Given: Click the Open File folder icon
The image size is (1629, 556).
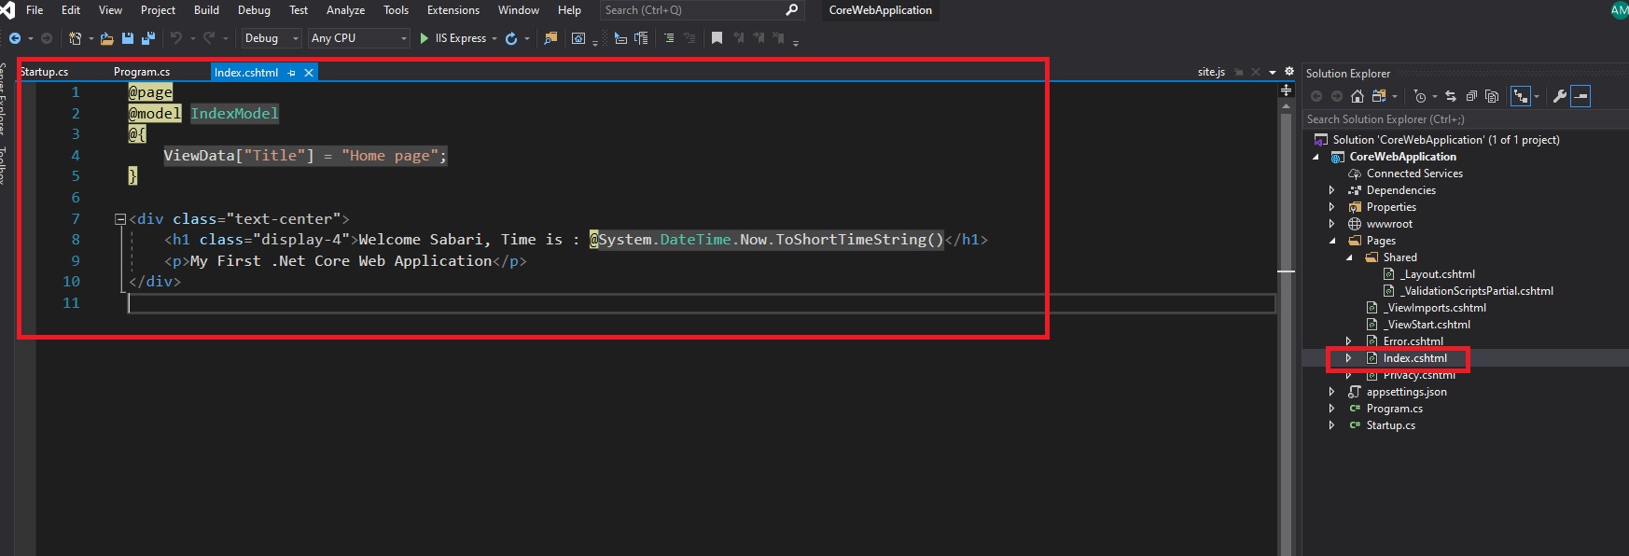Looking at the screenshot, I should pos(106,38).
